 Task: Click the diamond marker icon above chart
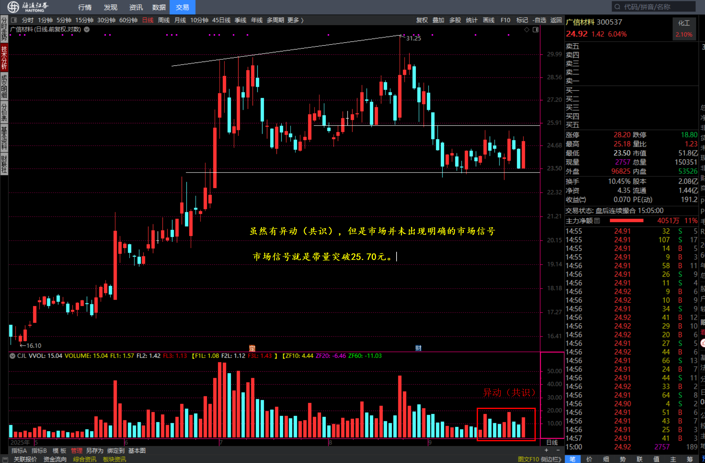click(x=527, y=30)
